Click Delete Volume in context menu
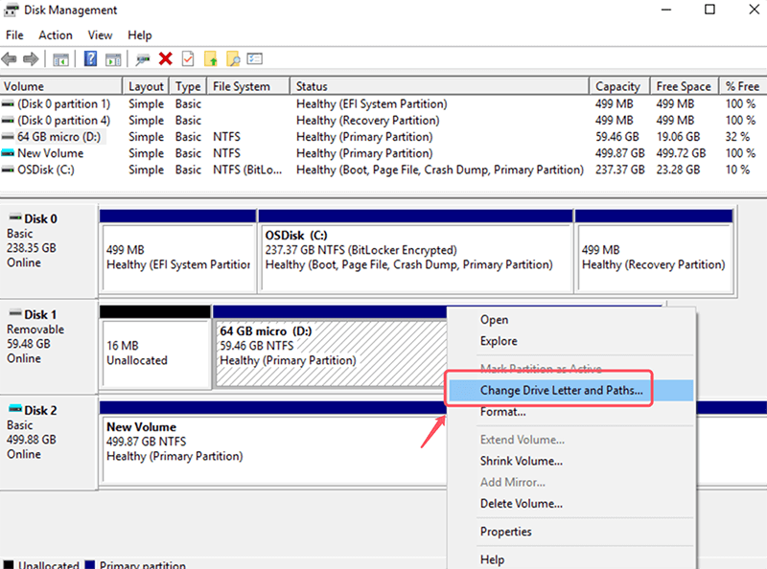767x569 pixels. pyautogui.click(x=521, y=503)
